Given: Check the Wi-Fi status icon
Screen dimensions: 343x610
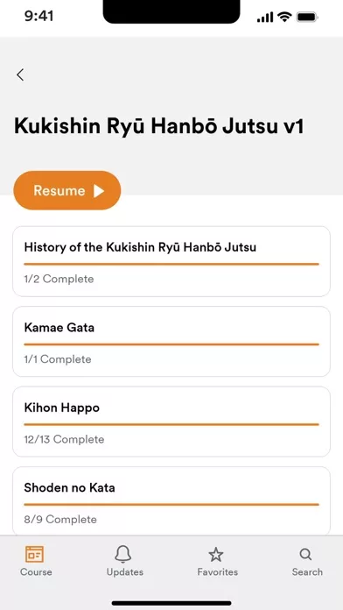Looking at the screenshot, I should [x=284, y=18].
